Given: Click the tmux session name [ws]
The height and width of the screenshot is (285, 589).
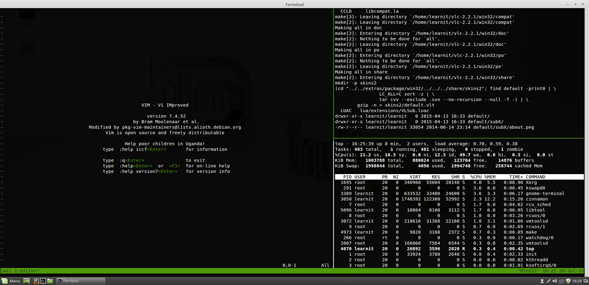Looking at the screenshot, I should (x=6, y=271).
